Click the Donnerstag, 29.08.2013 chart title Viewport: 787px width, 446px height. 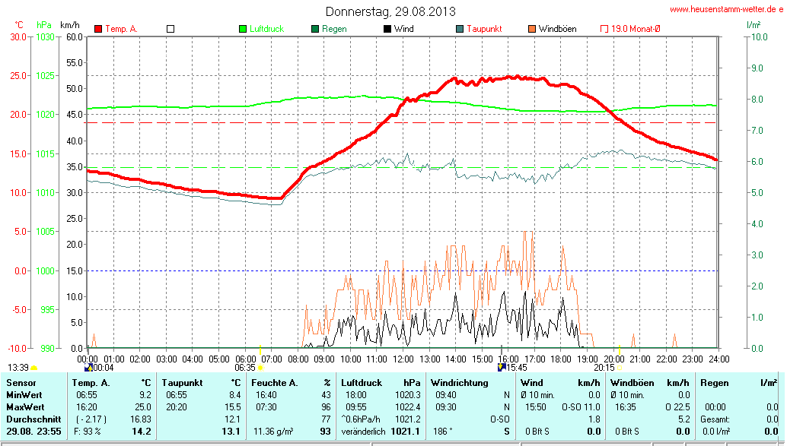pyautogui.click(x=390, y=11)
